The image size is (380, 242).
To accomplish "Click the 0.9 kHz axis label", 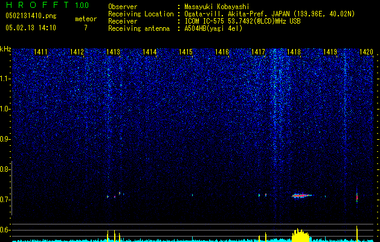I will 5,139.
